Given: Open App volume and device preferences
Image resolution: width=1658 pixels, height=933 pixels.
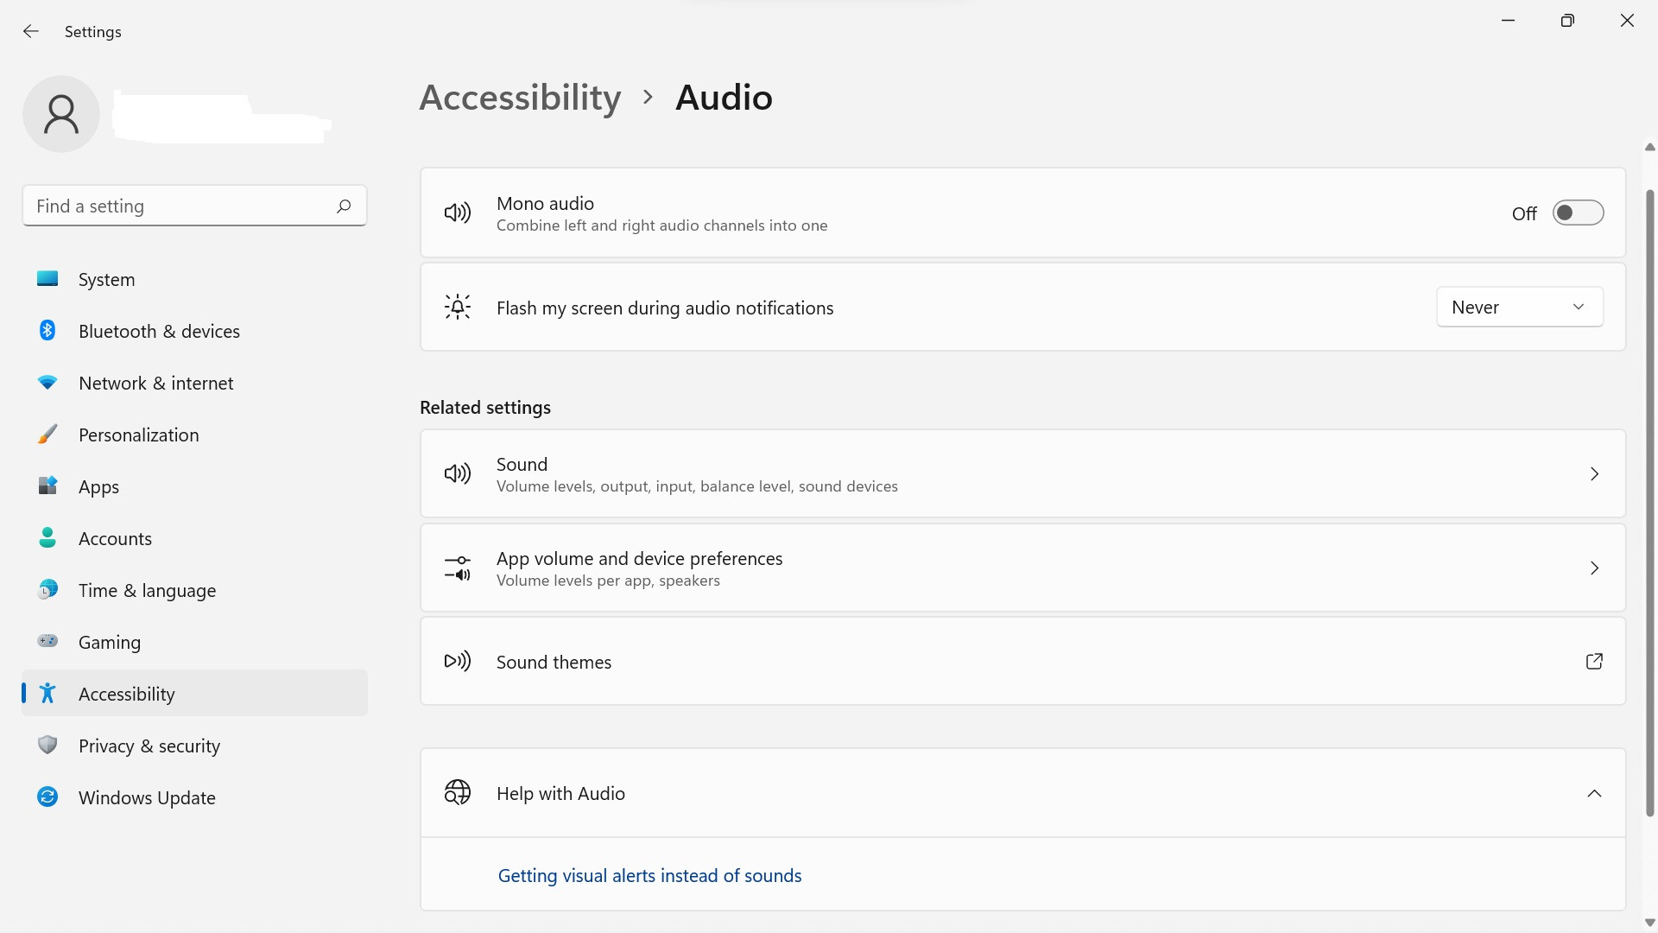Looking at the screenshot, I should pyautogui.click(x=1022, y=568).
